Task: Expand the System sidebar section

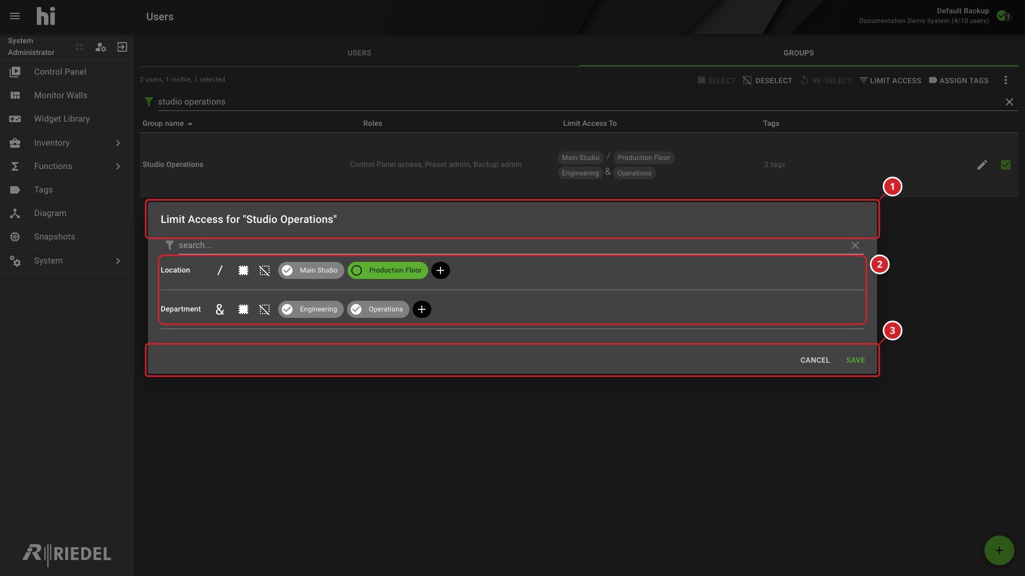Action: click(67, 261)
